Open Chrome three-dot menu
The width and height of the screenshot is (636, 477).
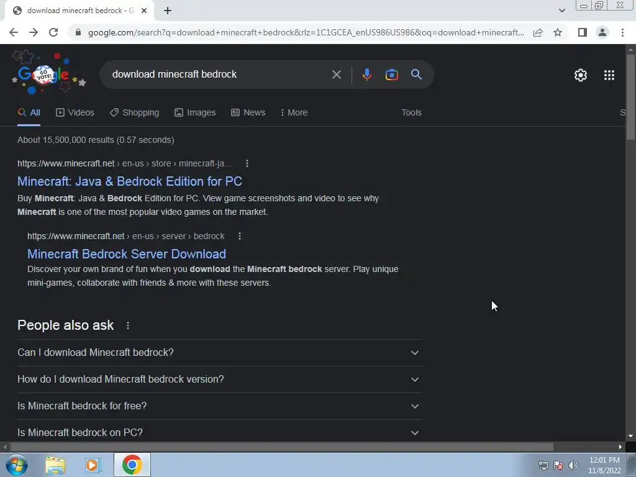[x=622, y=32]
